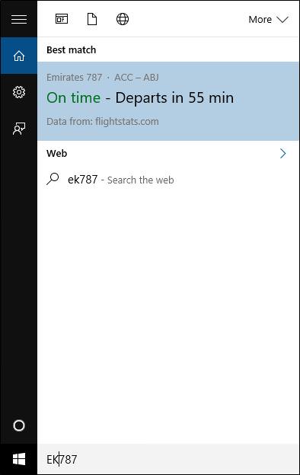Open the Settings gear in sidebar
Image resolution: width=300 pixels, height=475 pixels.
coord(19,92)
